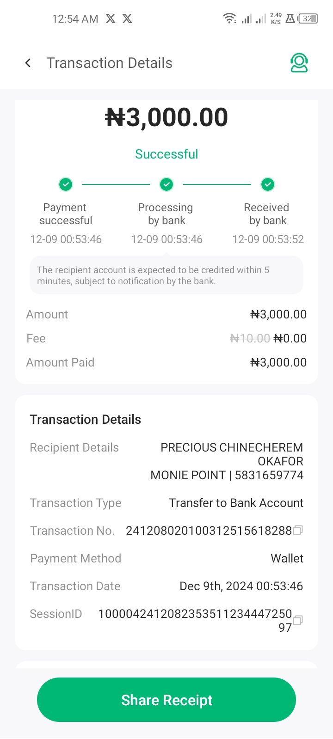Image resolution: width=333 pixels, height=739 pixels.
Task: Tap the Wallet payment method value
Action: point(287,558)
